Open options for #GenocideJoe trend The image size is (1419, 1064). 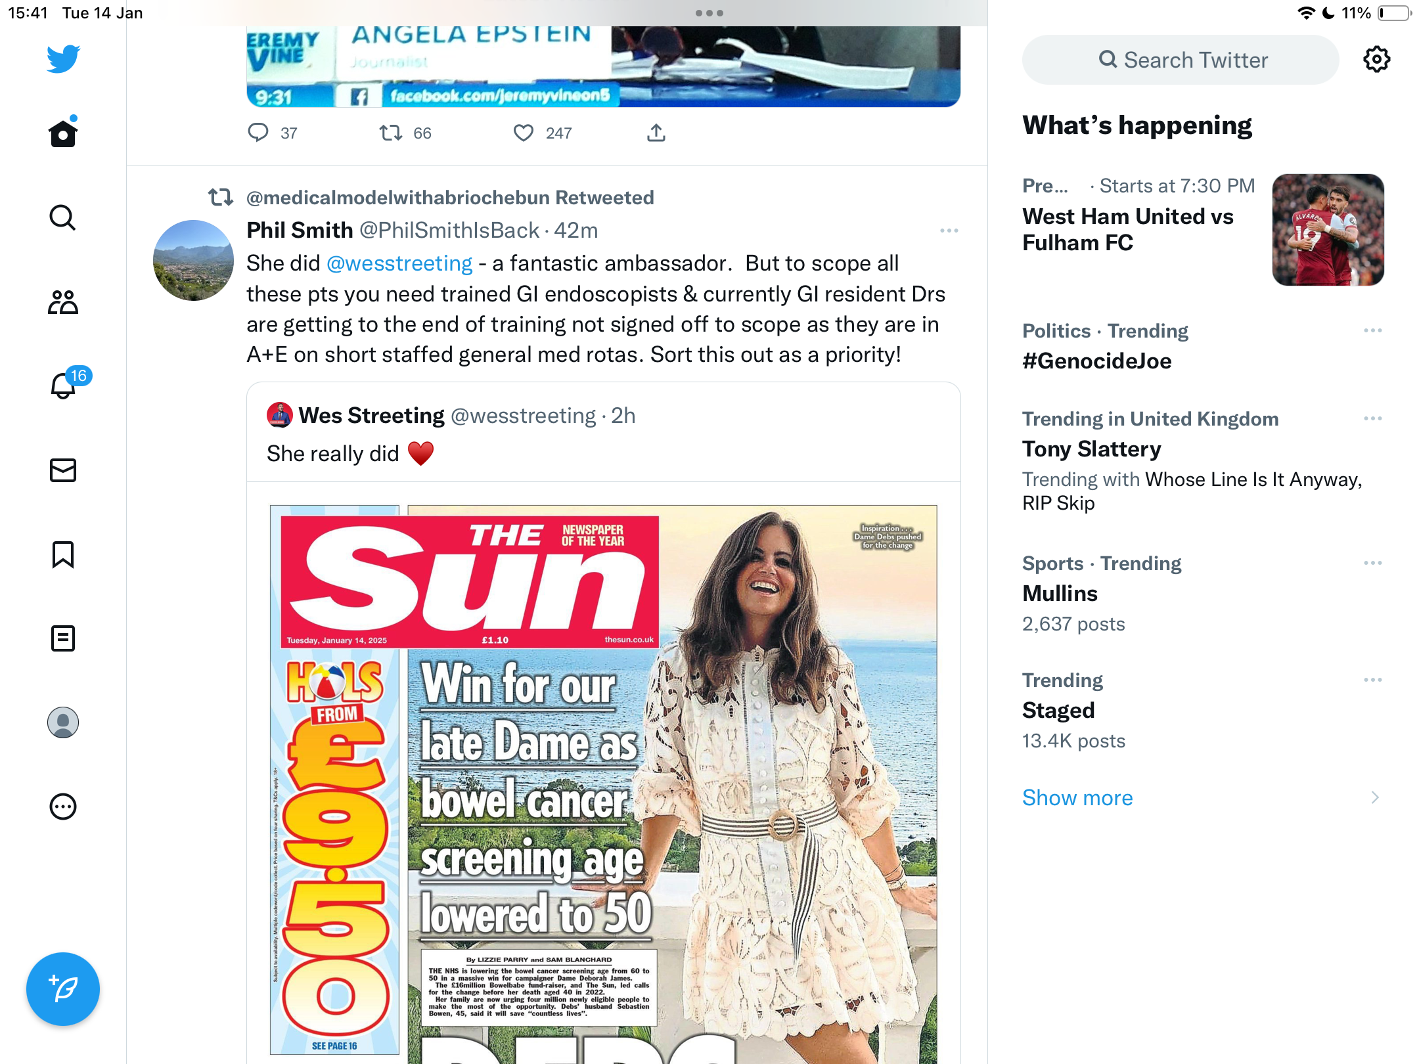pyautogui.click(x=1372, y=330)
